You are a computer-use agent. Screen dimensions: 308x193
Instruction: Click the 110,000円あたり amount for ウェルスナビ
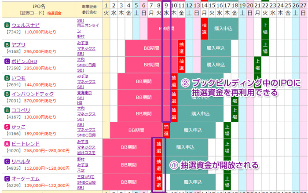[40, 32]
